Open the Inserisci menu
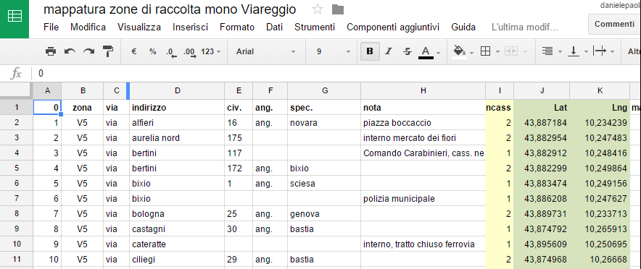The width and height of the screenshot is (641, 269). click(190, 27)
